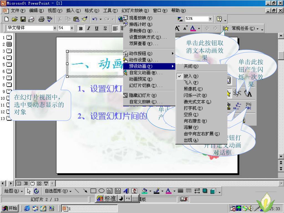Expand the line color dropdown arrow
Screen dimensions: 284x213
tap(162, 191)
